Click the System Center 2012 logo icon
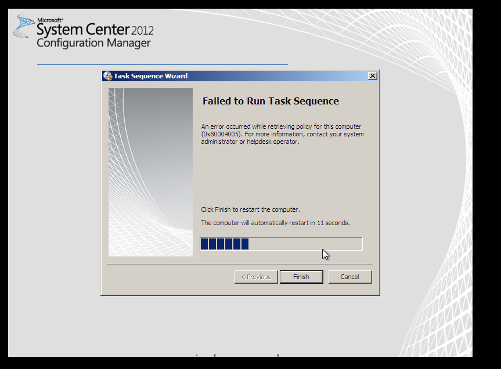The width and height of the screenshot is (501, 369). pos(23,26)
